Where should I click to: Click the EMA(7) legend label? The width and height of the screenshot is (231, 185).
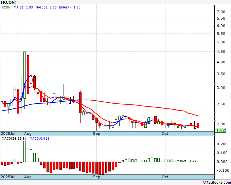point(65,7)
